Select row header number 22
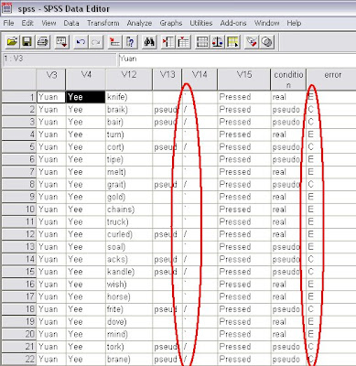 pos(19,359)
